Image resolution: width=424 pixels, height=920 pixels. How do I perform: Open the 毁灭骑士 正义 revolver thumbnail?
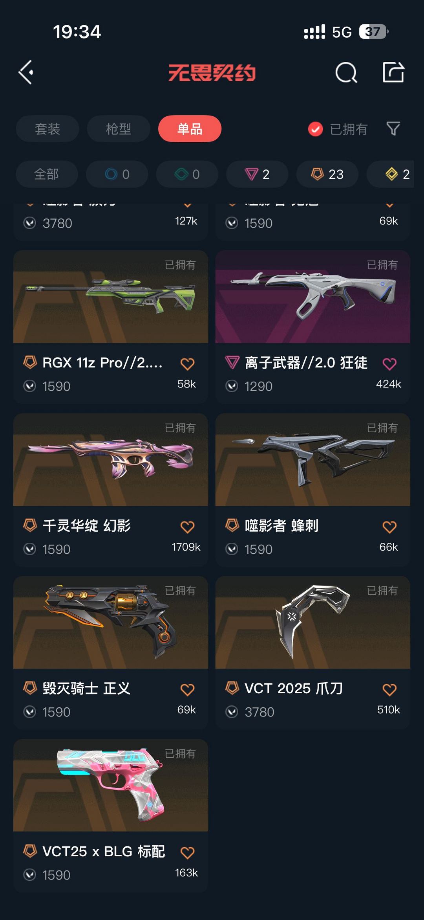click(111, 622)
